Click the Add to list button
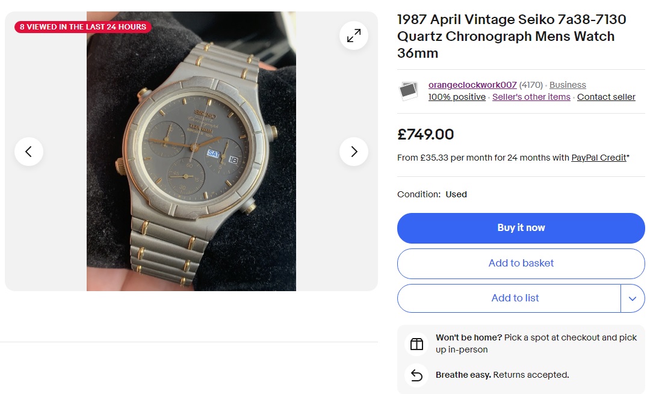Screen dimensions: 656x394 [x=515, y=298]
